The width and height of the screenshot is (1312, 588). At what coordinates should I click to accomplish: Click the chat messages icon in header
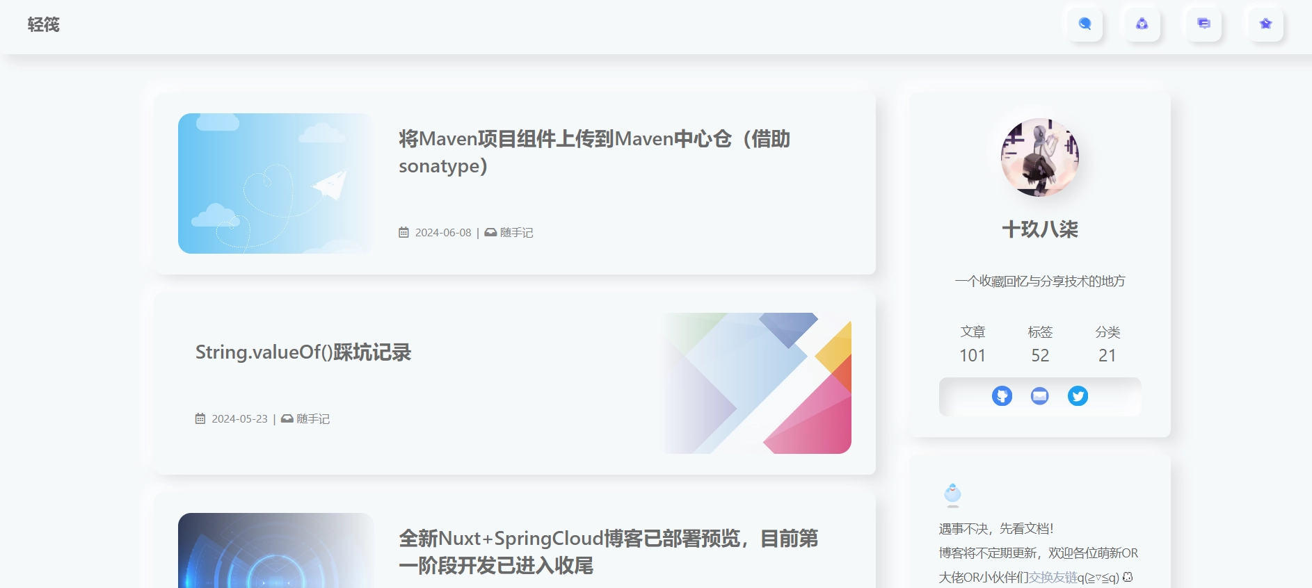(1203, 24)
